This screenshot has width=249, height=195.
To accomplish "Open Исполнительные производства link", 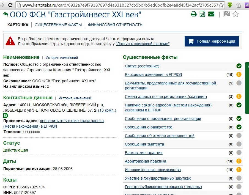I will [x=153, y=170].
